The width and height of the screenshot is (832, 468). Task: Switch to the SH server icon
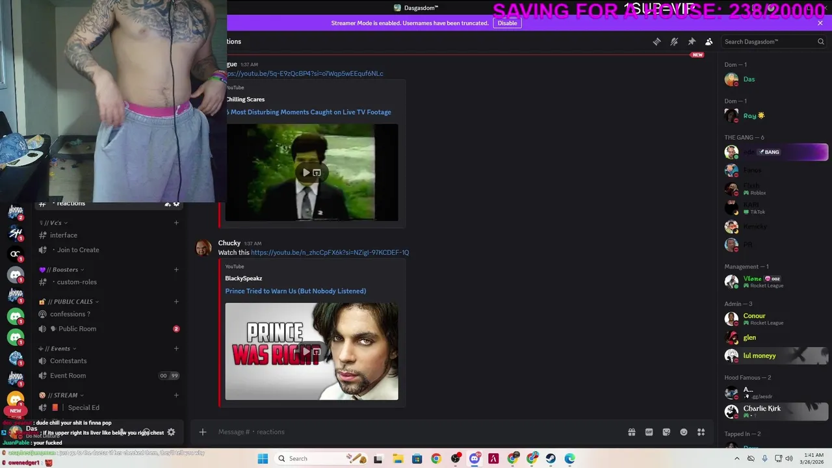(16, 233)
